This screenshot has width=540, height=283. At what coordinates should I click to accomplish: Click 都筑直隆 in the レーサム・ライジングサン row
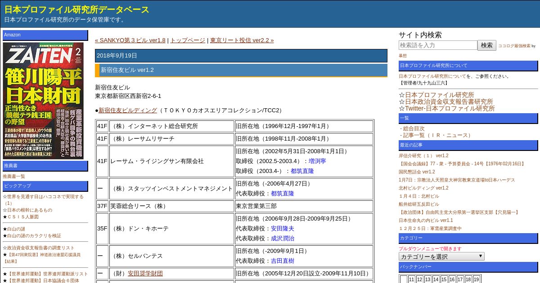click(x=302, y=171)
